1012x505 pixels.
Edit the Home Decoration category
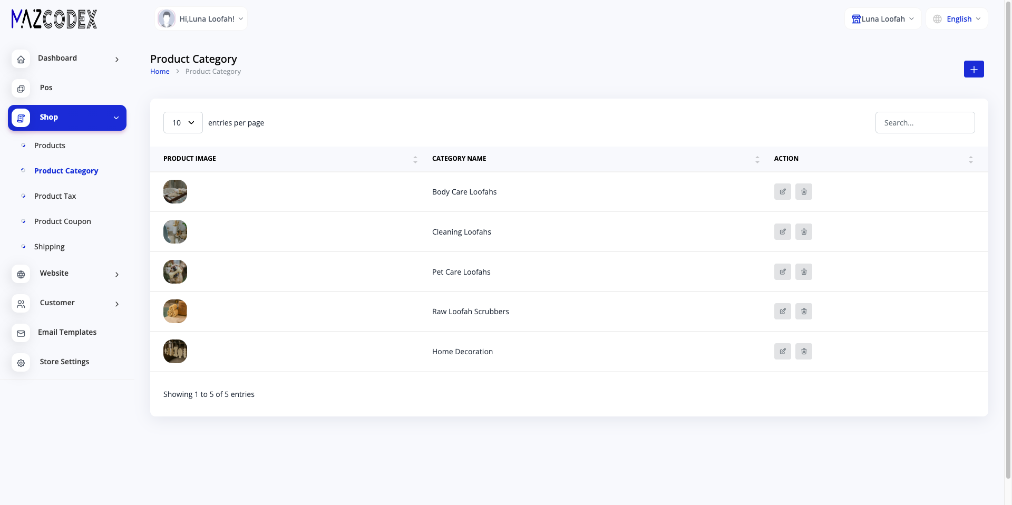coord(783,352)
